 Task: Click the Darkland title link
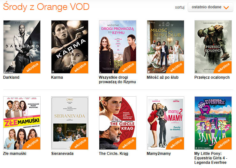11,77
